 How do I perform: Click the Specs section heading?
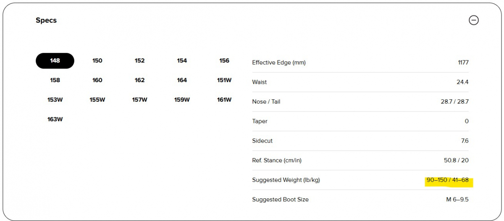[x=46, y=21]
